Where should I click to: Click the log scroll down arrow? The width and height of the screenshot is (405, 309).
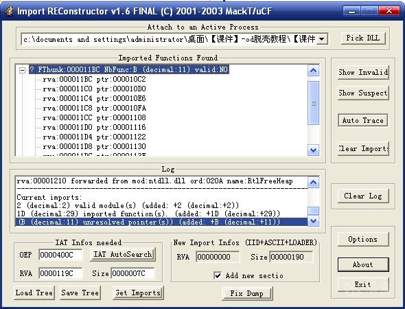tap(313, 221)
